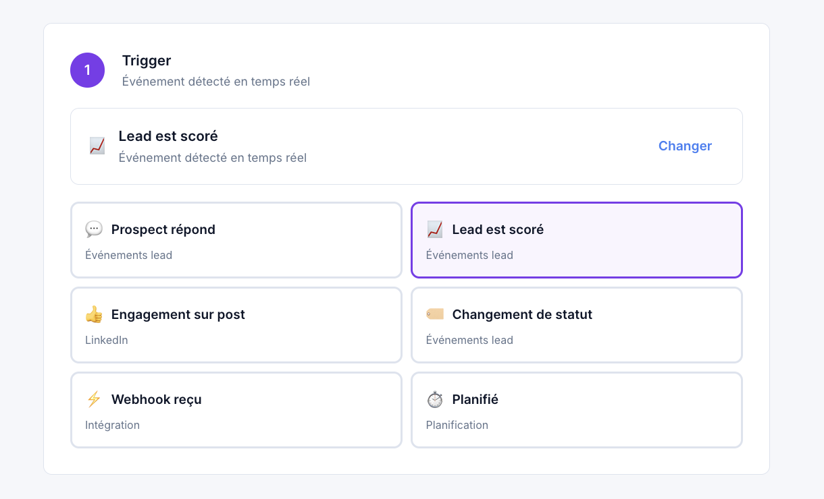
Task: Select the "Changement de statut" trigger card
Action: pos(577,325)
